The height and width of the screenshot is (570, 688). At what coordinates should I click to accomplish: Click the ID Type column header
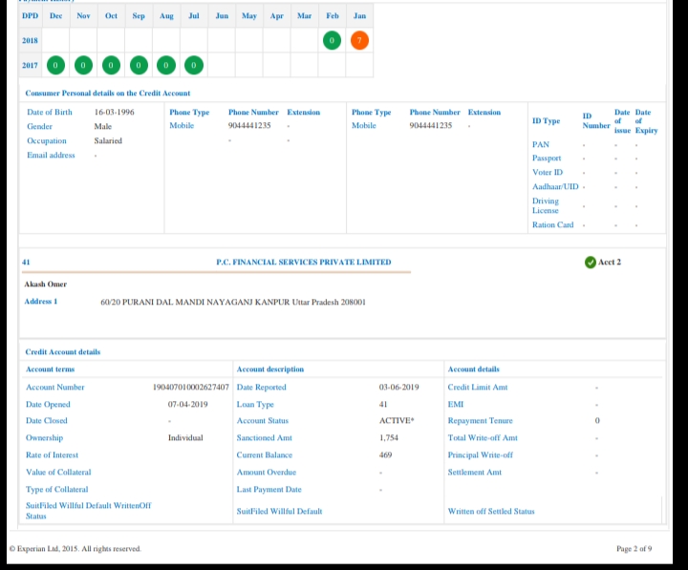pos(546,121)
